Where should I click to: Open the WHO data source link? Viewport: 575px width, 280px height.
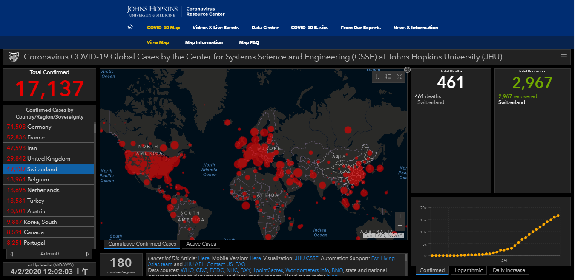coord(187,270)
